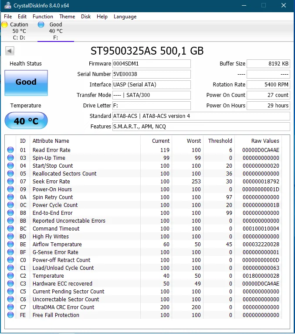Click Current value 119 of Read Error Rate
The width and height of the screenshot is (295, 334).
tap(165, 150)
